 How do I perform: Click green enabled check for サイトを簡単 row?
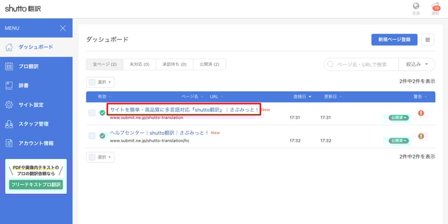[x=102, y=113]
